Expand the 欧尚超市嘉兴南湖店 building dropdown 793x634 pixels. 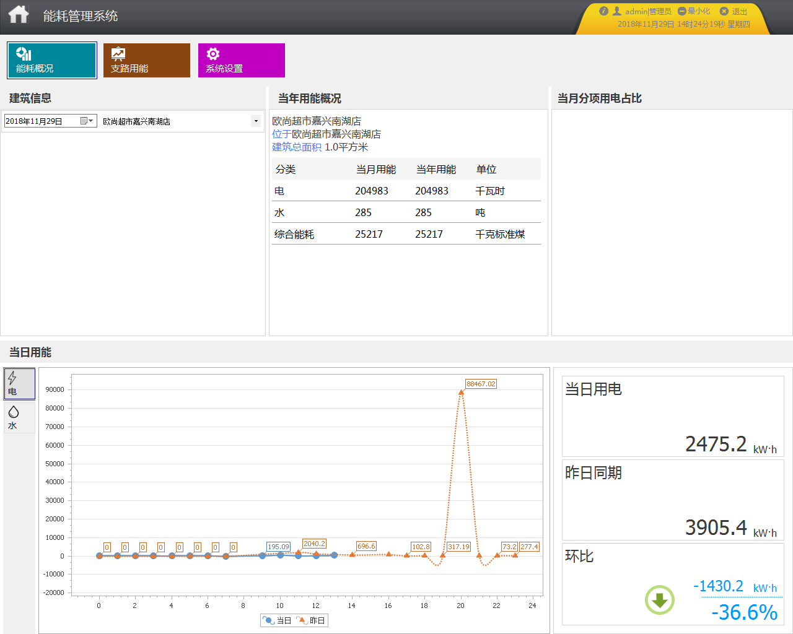point(256,121)
